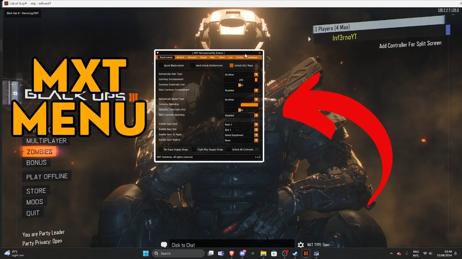
Task: Click the Click to Chat input field
Action: pos(232,245)
